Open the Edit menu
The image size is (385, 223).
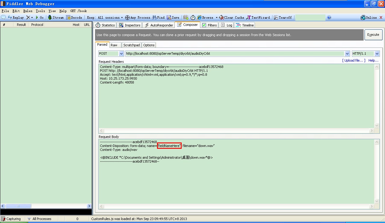point(16,11)
